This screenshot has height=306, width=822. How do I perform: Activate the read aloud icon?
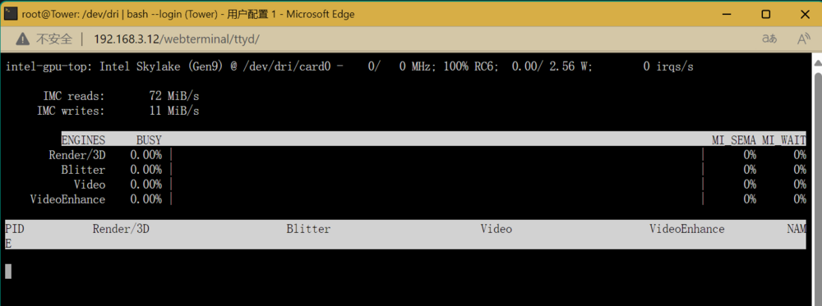tap(804, 39)
